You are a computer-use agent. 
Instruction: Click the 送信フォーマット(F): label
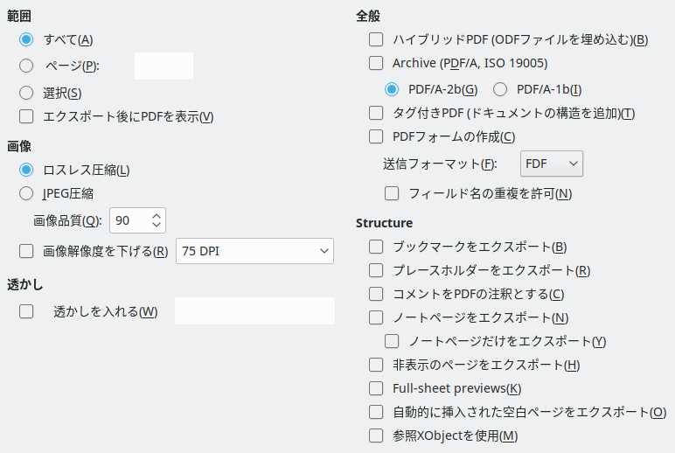point(440,164)
